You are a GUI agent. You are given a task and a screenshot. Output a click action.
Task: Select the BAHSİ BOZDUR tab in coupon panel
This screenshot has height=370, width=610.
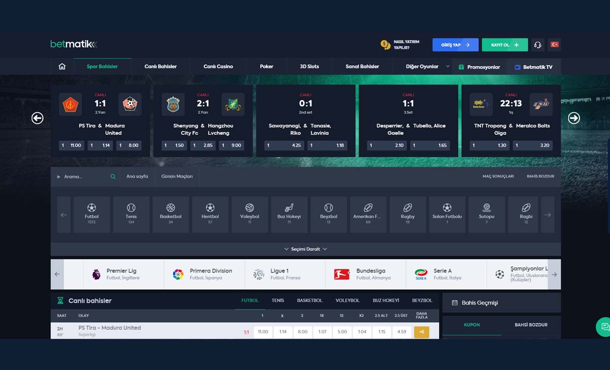[531, 325]
